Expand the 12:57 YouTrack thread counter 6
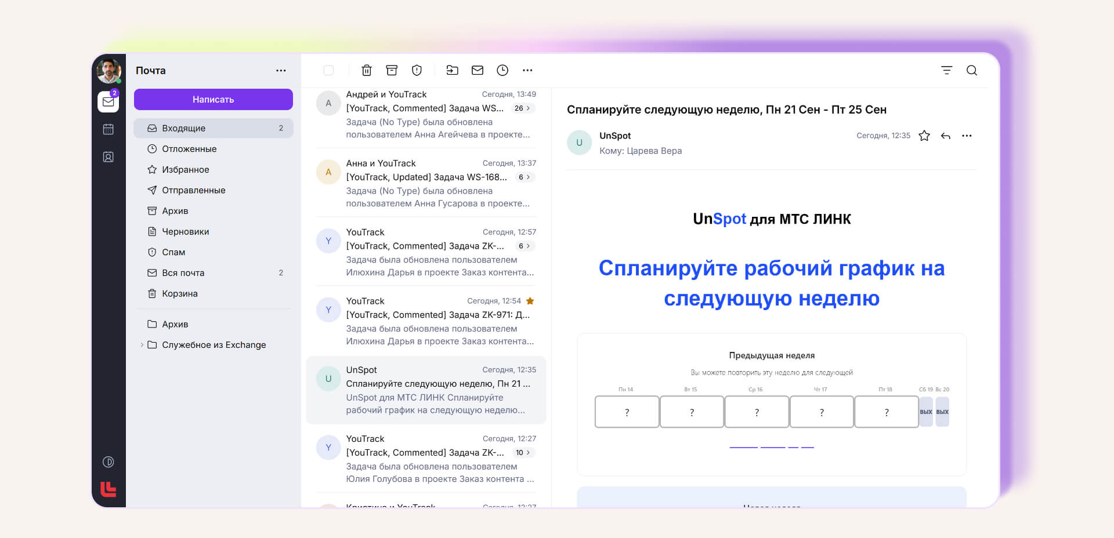1114x538 pixels. [524, 246]
